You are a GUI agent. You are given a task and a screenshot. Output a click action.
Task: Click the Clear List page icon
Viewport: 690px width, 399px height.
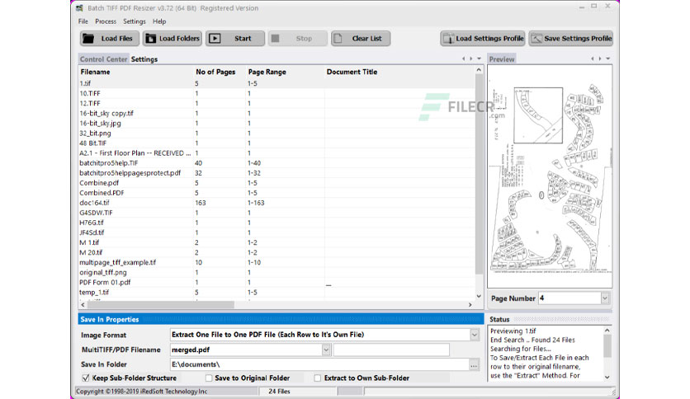click(x=338, y=39)
